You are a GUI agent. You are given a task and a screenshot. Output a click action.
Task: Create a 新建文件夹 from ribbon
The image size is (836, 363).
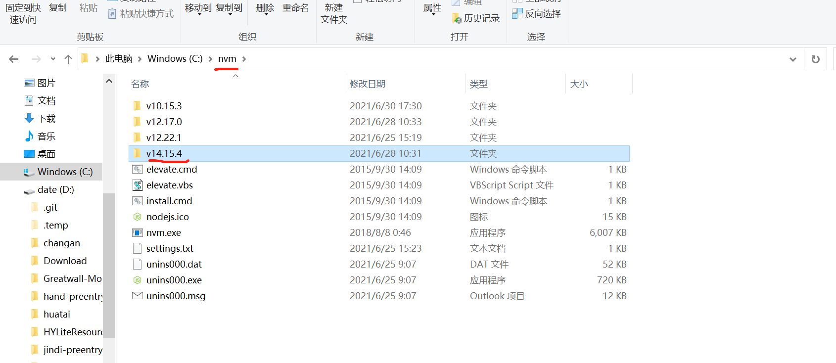[x=334, y=13]
